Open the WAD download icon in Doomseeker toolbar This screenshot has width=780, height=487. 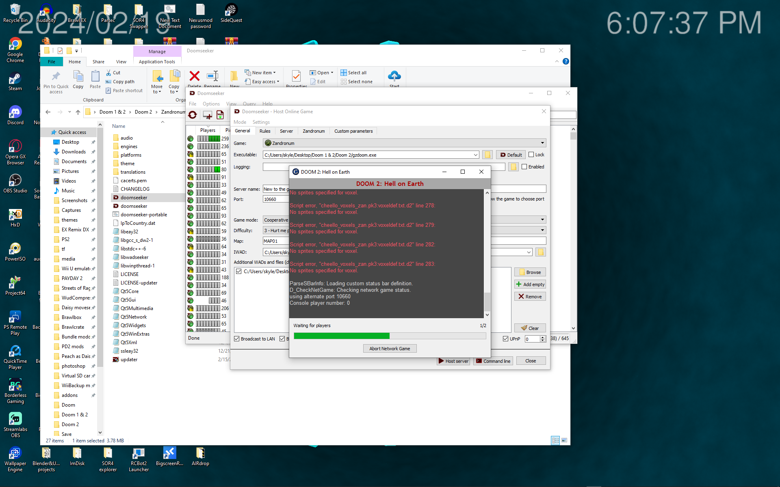pos(220,115)
